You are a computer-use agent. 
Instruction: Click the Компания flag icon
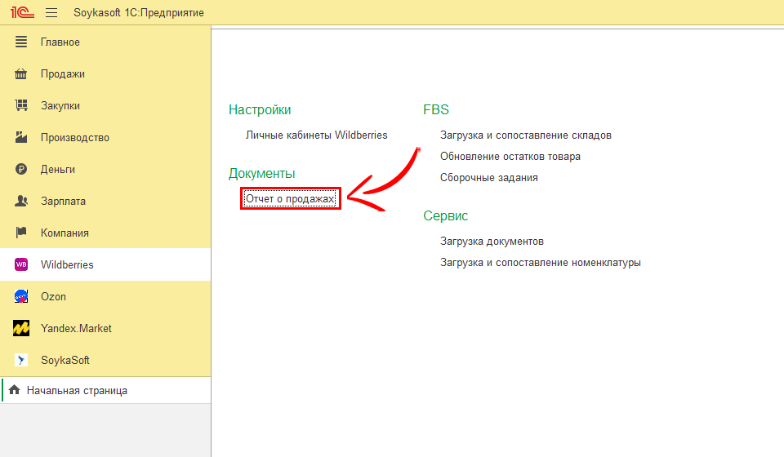click(21, 233)
